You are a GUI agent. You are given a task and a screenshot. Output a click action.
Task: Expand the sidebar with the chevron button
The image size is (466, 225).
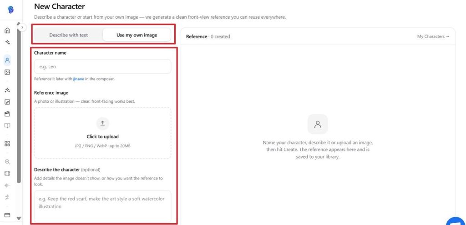pyautogui.click(x=22, y=27)
